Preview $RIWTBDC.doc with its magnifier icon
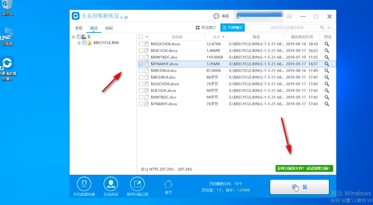The height and width of the screenshot is (205, 373). click(x=327, y=57)
